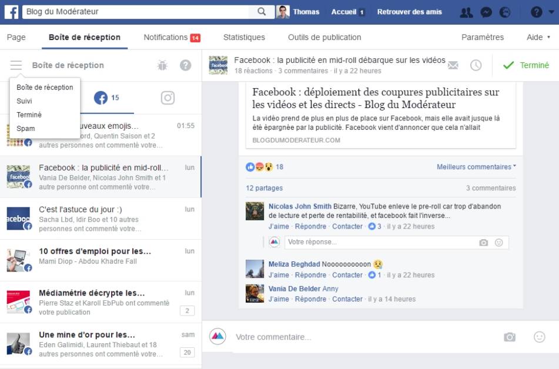
Task: Open emoji picker in Votre commentaire box
Action: click(x=539, y=337)
